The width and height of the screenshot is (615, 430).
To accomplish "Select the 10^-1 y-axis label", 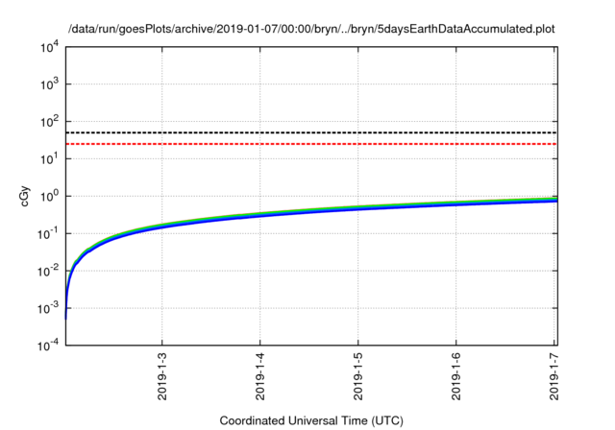I will click(x=48, y=234).
